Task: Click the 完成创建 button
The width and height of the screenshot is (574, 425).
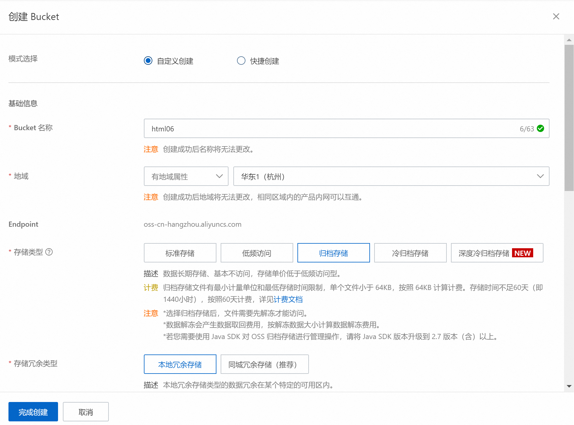Action: [x=33, y=412]
